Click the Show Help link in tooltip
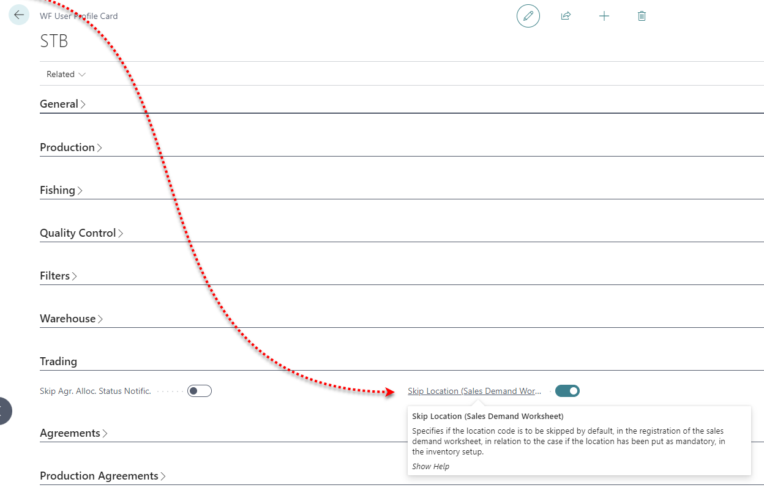 point(430,466)
